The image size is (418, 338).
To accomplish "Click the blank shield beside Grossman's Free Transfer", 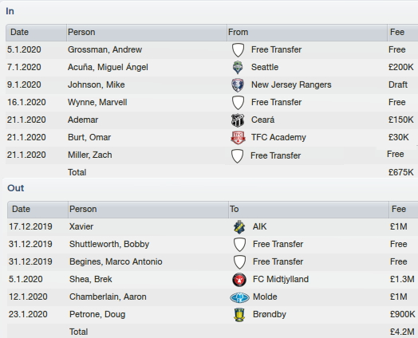I will click(238, 50).
